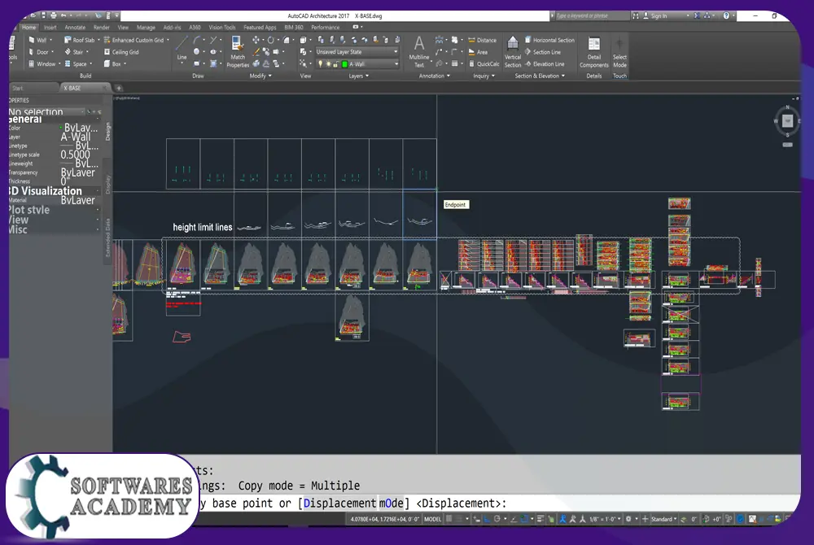Image resolution: width=814 pixels, height=545 pixels.
Task: Click the Horizontal Section tool
Action: (549, 40)
